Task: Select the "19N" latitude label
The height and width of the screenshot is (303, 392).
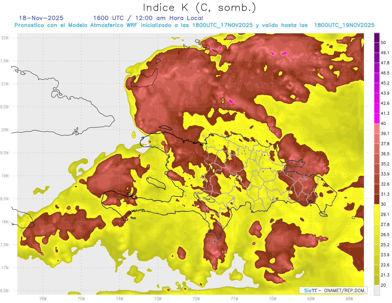Action: pos(5,176)
